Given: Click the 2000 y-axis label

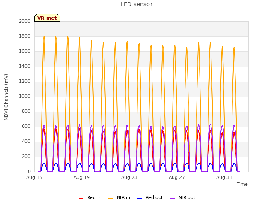Looking at the screenshot, I should (x=25, y=21).
